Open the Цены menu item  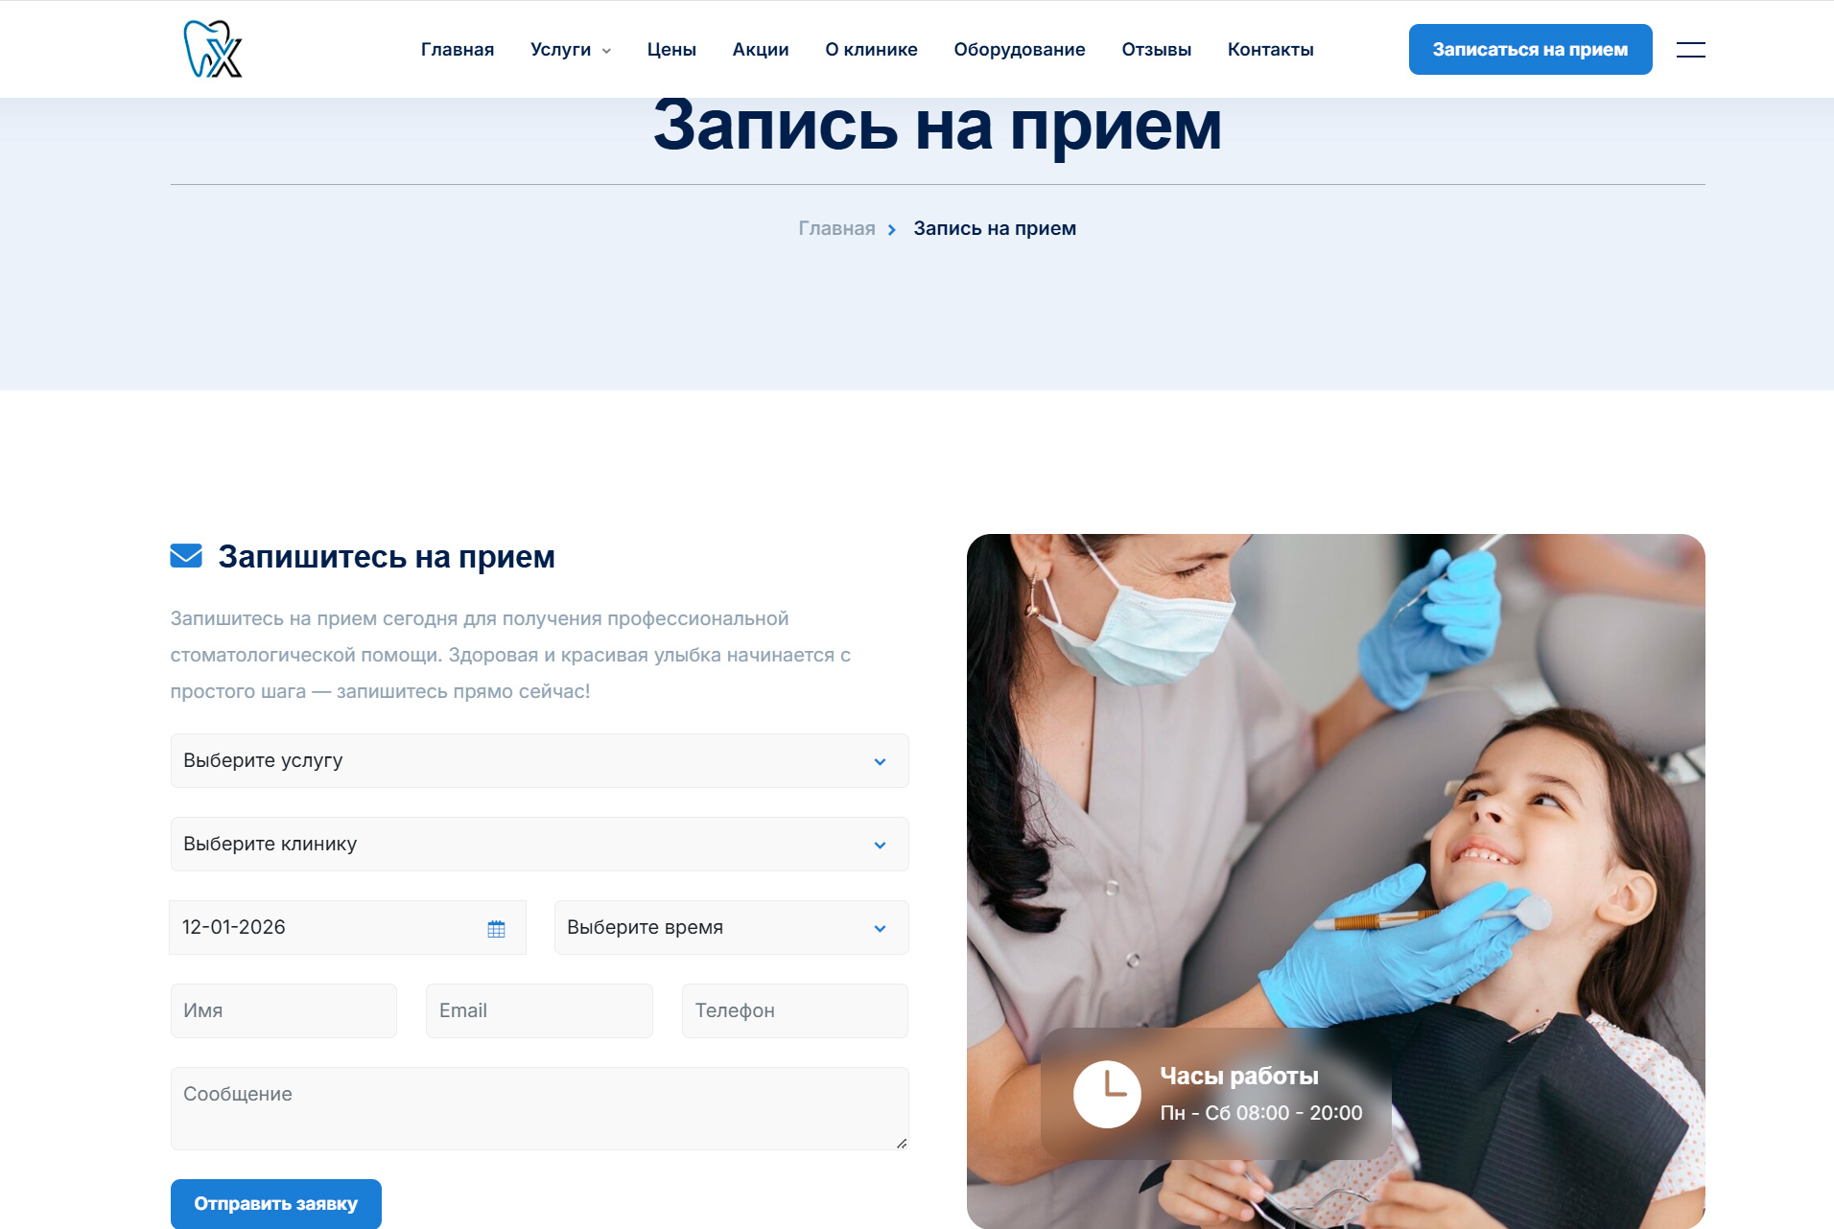(671, 50)
